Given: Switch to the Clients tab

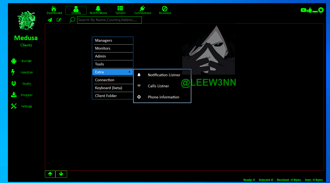Looking at the screenshot, I should click(76, 10).
